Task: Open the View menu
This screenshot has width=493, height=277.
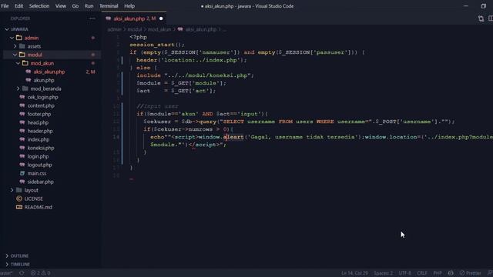Action: (x=61, y=6)
